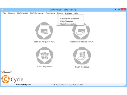
Task: Collapse the open Report menu
Action: click(60, 13)
